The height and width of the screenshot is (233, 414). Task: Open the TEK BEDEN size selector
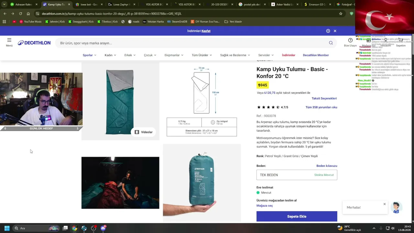click(297, 175)
